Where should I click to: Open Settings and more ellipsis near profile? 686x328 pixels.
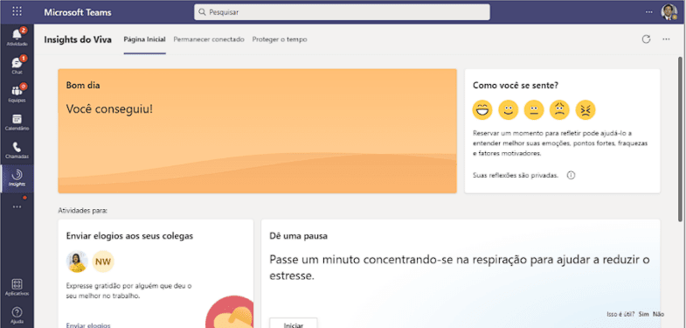648,12
